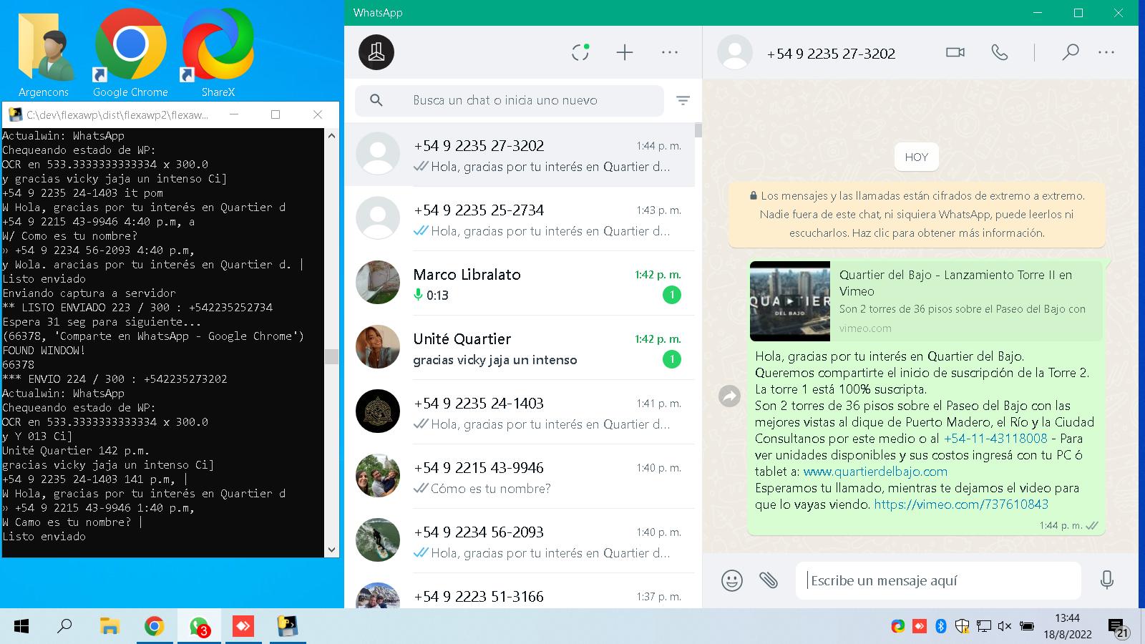Click unread badge on Marco Libralato chat

[x=671, y=295]
